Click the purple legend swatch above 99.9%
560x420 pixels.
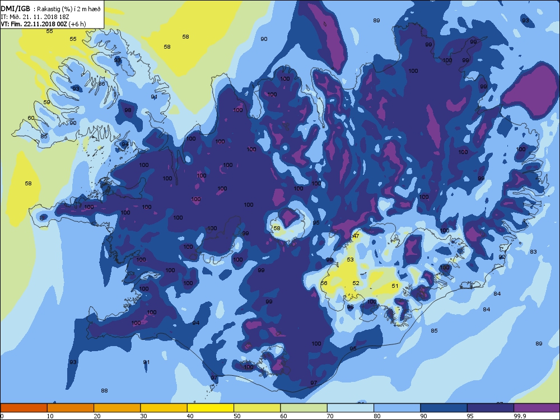[x=537, y=408]
